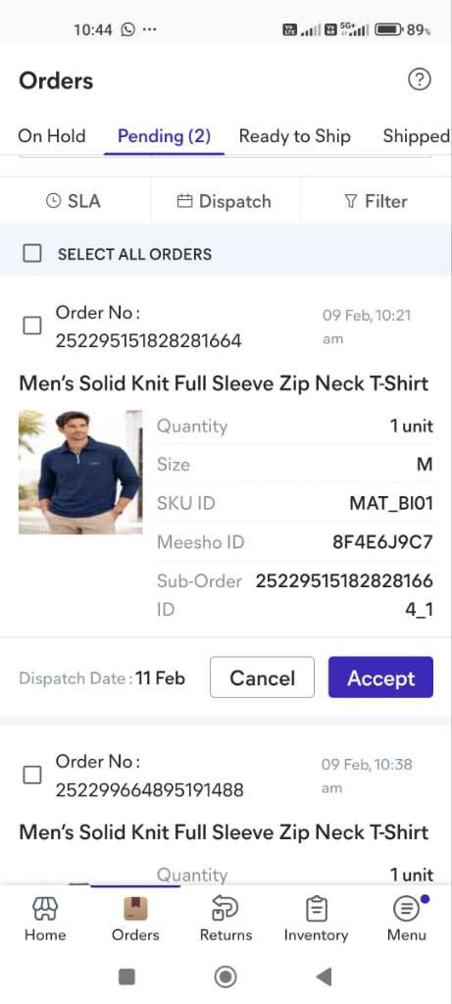The image size is (452, 1004).
Task: Tap the Android home circle button
Action: tap(226, 977)
